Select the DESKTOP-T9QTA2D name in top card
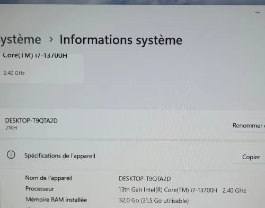265x208 pixels. tap(31, 121)
